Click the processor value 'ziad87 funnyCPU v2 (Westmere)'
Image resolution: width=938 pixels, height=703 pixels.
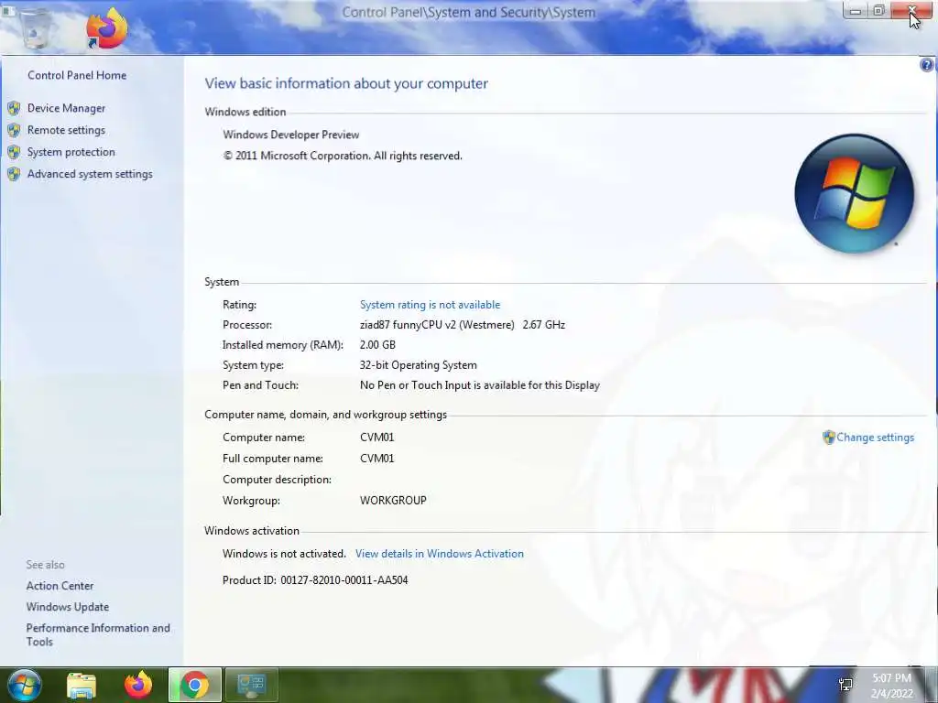click(x=437, y=325)
